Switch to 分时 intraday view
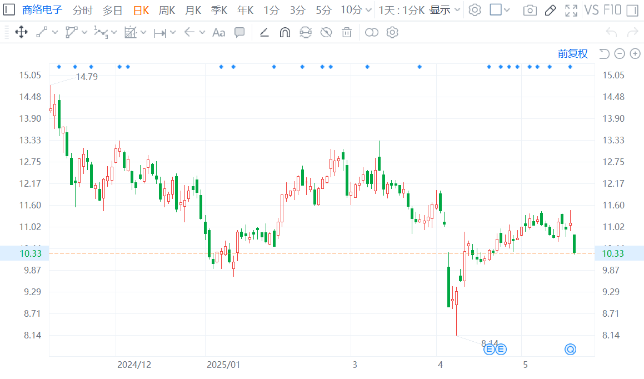 [83, 10]
